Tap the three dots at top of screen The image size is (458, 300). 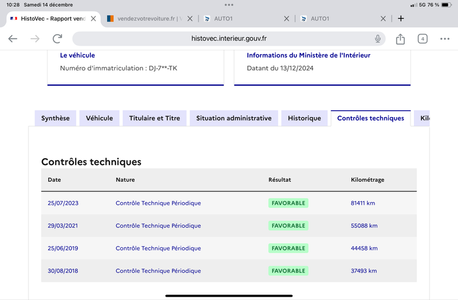[229, 5]
